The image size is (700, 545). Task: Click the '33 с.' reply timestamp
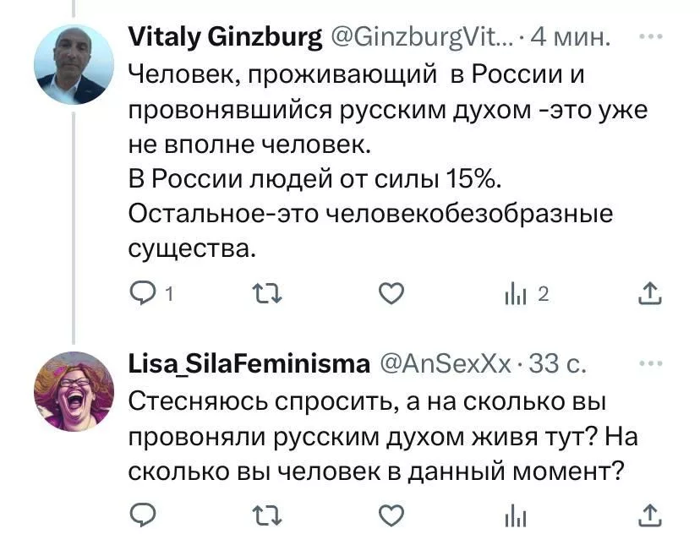(558, 364)
